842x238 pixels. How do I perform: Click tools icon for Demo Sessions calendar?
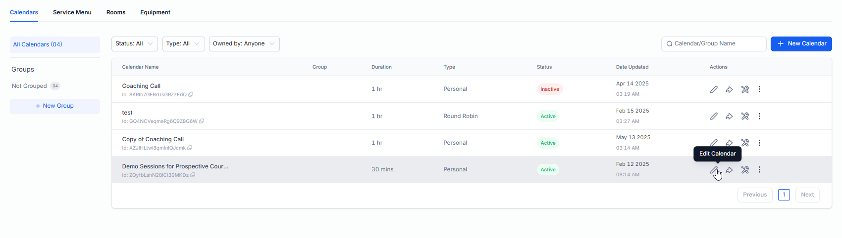745,170
